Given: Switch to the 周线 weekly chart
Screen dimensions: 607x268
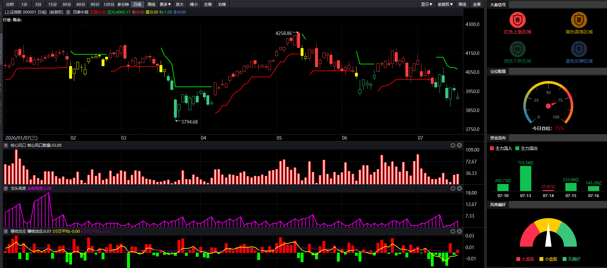Looking at the screenshot, I should pyautogui.click(x=151, y=4).
